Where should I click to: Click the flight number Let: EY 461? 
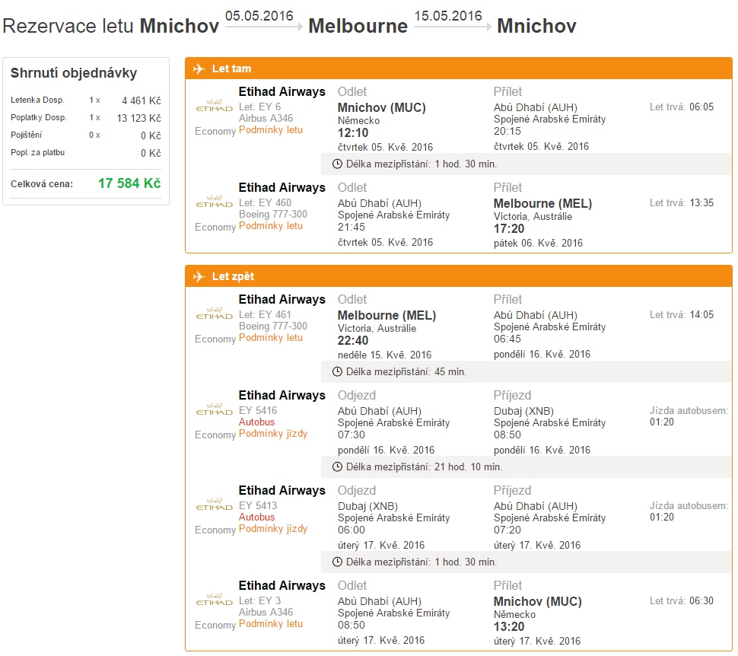click(x=265, y=314)
